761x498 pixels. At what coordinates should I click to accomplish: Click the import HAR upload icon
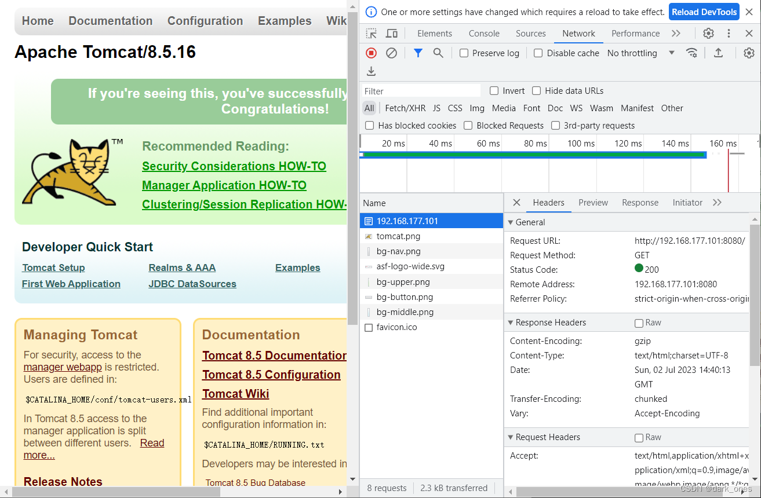pos(718,53)
